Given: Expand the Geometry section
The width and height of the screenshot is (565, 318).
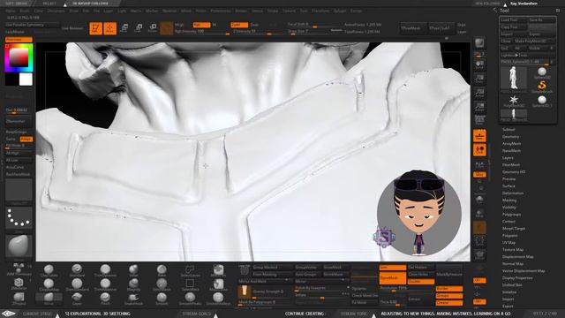Looking at the screenshot, I should click(510, 137).
